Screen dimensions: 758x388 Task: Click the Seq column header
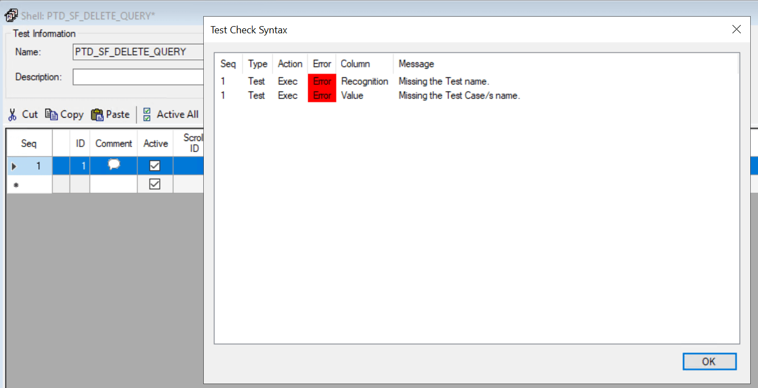point(28,143)
